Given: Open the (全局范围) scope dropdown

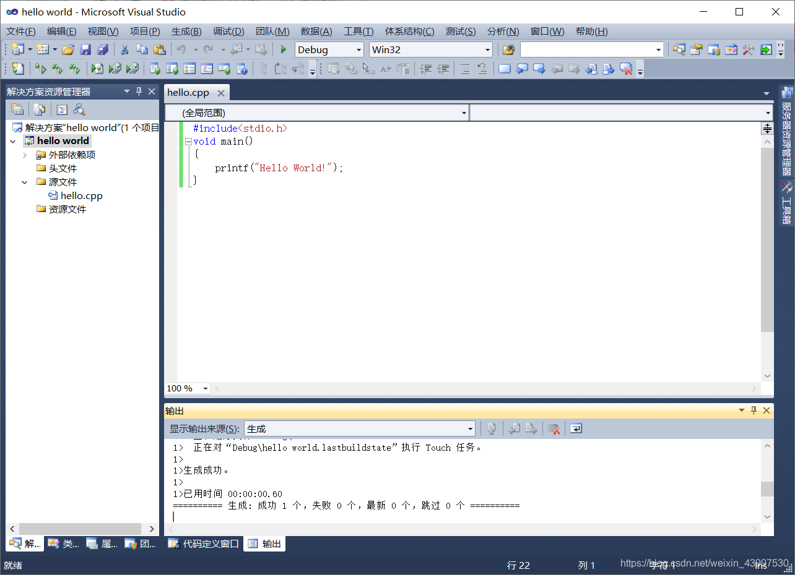Looking at the screenshot, I should [464, 113].
